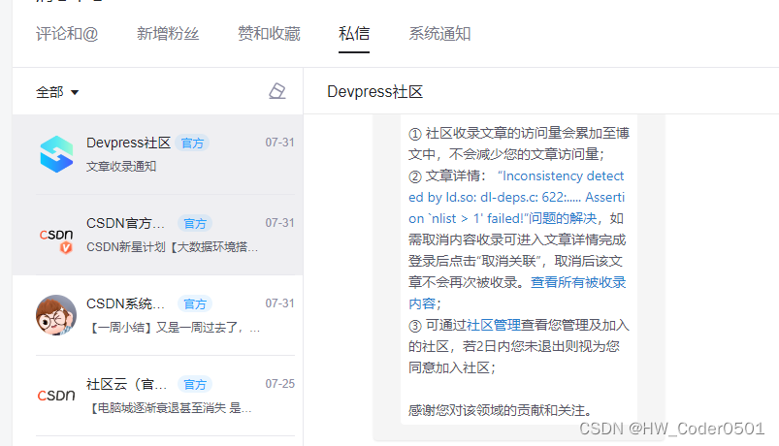This screenshot has height=446, width=779.
Task: Click the 感谢您对该领域的贡献和关注 text
Action: point(501,410)
